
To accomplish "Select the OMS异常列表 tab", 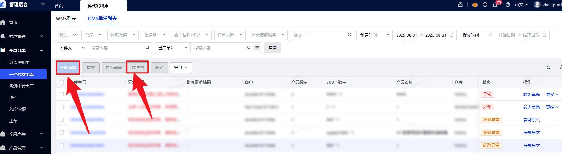I will 102,19.
